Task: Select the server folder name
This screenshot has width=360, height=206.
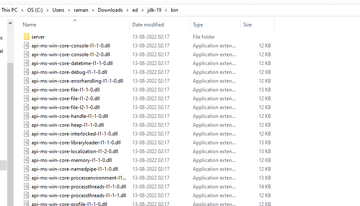Action: [38, 37]
